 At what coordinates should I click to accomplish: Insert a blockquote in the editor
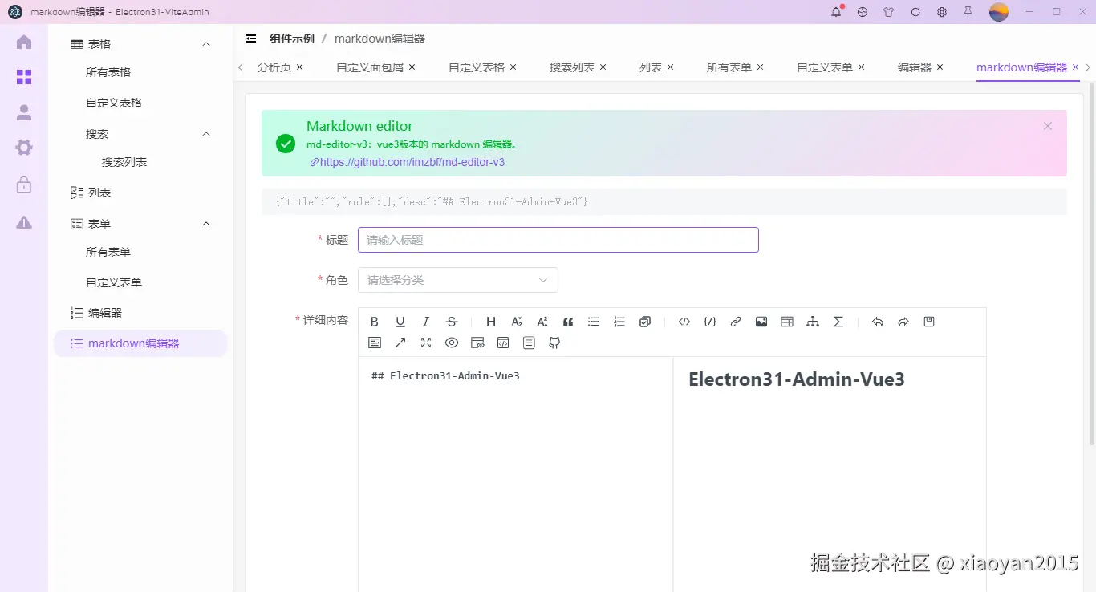pos(567,322)
